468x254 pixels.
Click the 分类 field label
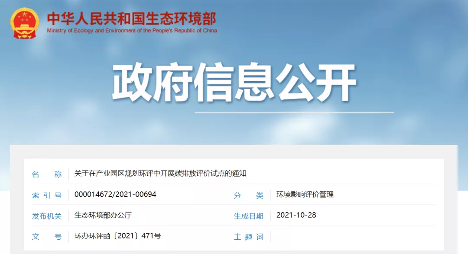coord(249,195)
